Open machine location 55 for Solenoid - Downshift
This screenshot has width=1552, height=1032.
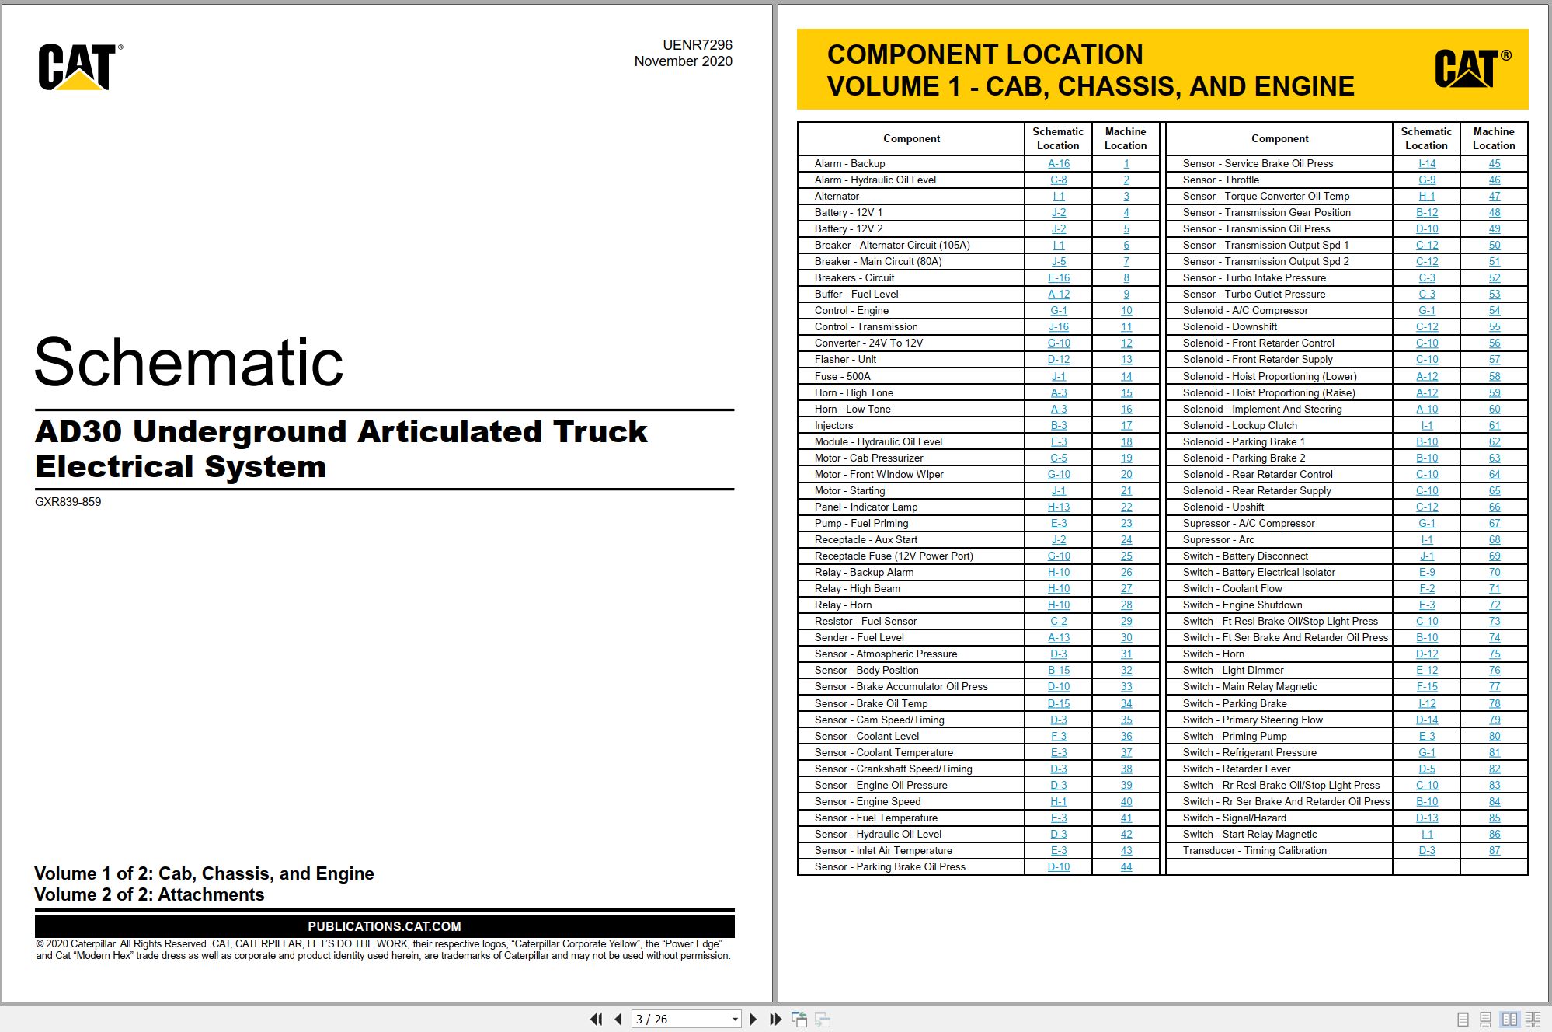1495,326
